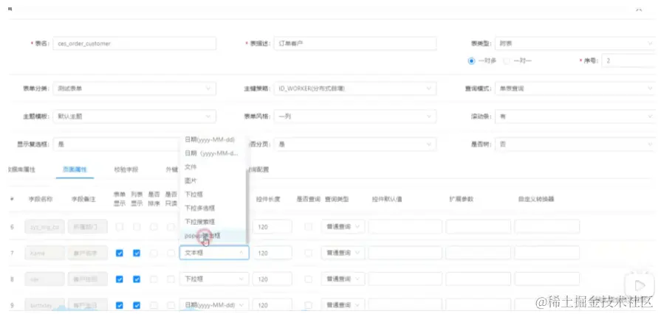This screenshot has height=314, width=658.
Task: Check 是否查询 checkbox in row 8
Action: click(x=309, y=279)
